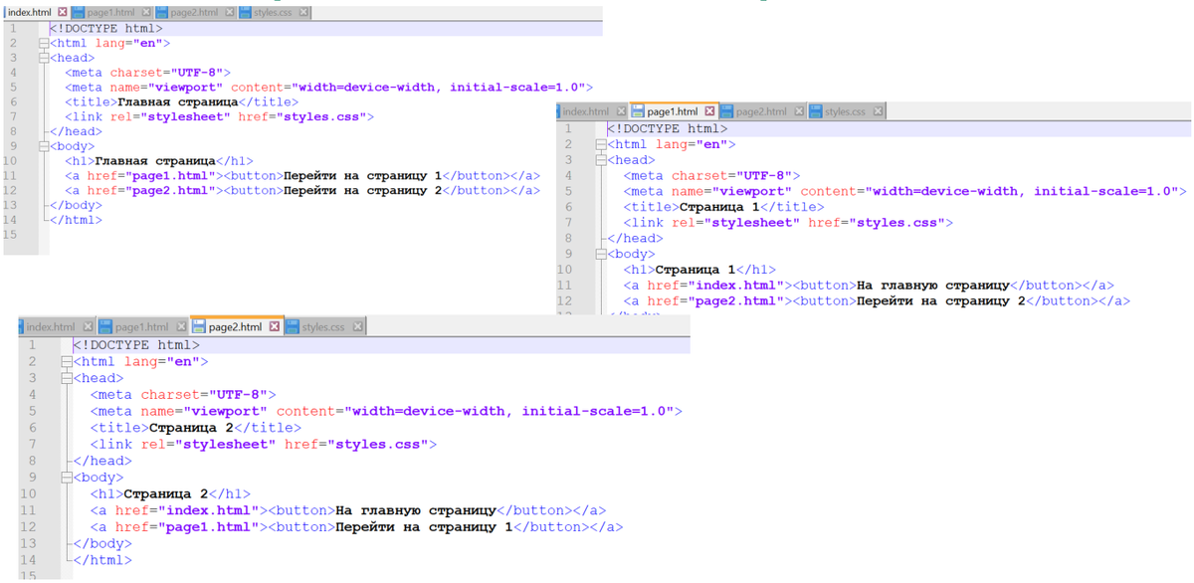Click line number 15 in index.html editor

(10, 235)
